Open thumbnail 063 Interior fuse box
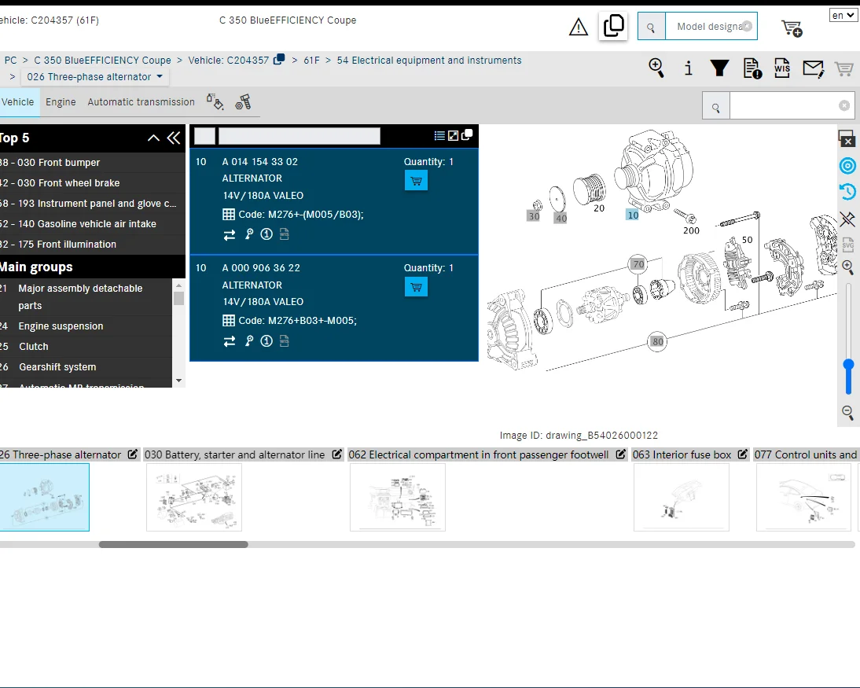Viewport: 860px width, 688px height. (x=682, y=497)
